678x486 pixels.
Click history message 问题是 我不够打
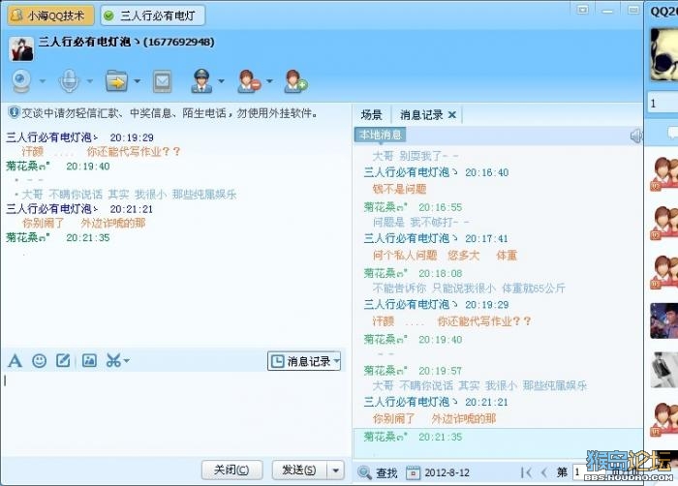pyautogui.click(x=420, y=223)
